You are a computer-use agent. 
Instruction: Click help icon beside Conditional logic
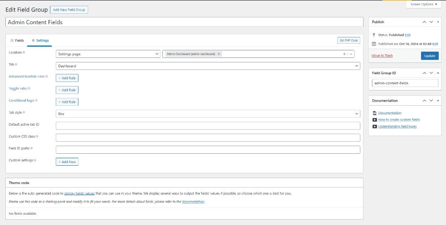(x=37, y=100)
